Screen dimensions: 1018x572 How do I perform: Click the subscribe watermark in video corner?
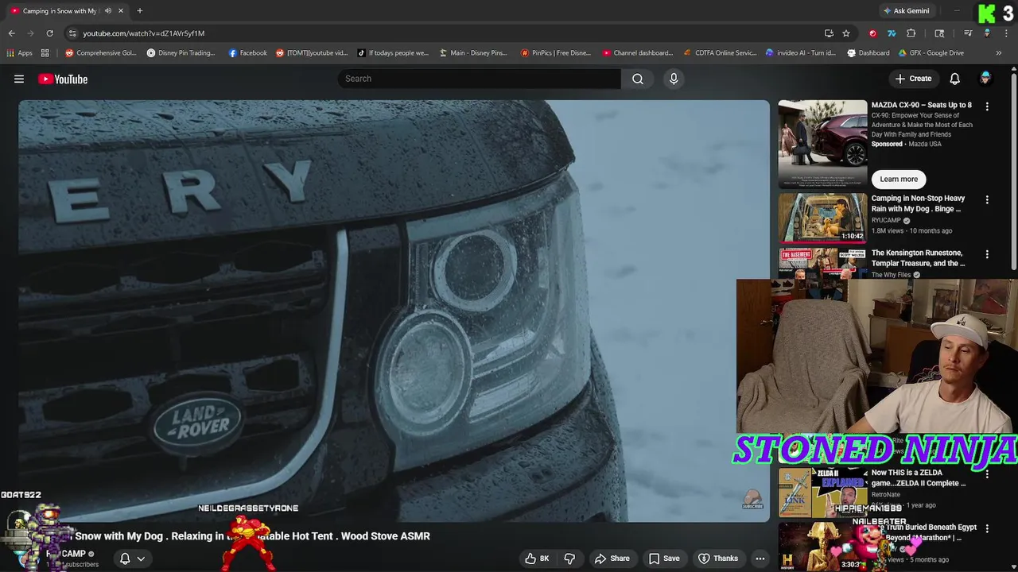tap(752, 500)
